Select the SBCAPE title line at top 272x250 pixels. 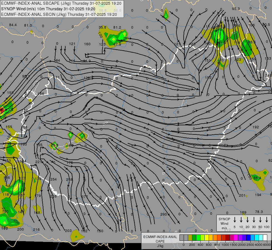point(61,3)
